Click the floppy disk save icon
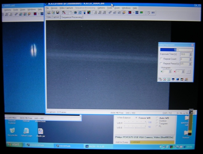The image size is (203, 154). click(x=58, y=13)
